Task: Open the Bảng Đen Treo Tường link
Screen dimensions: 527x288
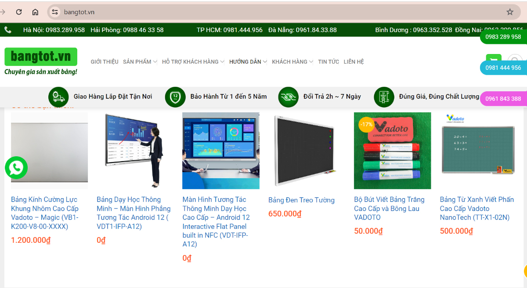Action: tap(301, 200)
